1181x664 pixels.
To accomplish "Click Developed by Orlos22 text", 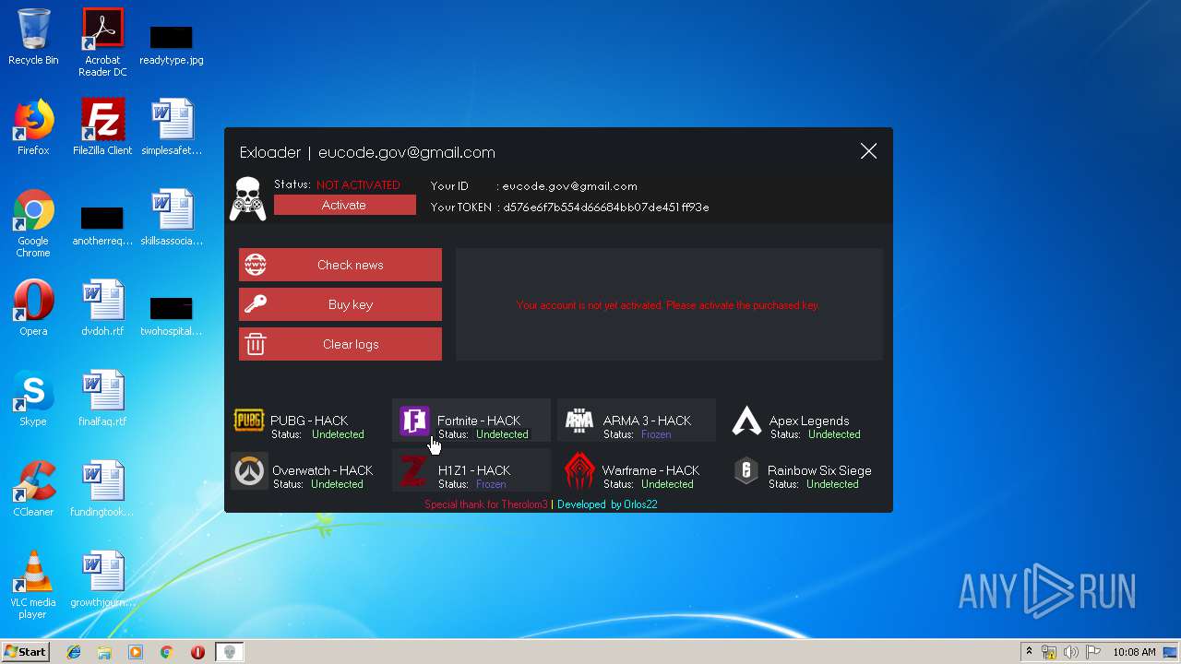I will pos(607,504).
